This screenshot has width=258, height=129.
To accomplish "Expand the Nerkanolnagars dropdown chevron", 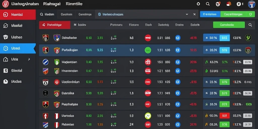I will pyautogui.click(x=187, y=14).
